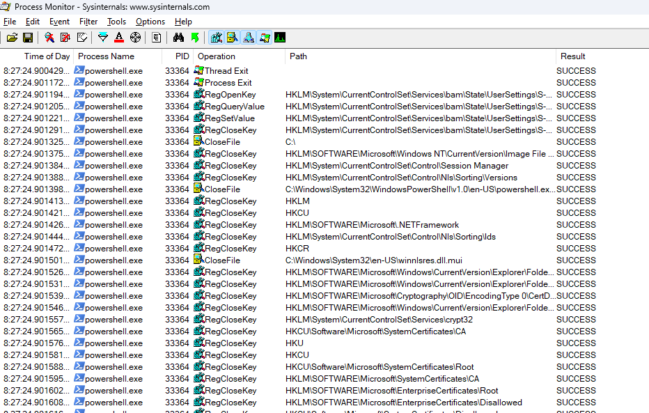Click the green Jump To arrow icon
Viewport: 649px width, 413px height.
(x=195, y=38)
